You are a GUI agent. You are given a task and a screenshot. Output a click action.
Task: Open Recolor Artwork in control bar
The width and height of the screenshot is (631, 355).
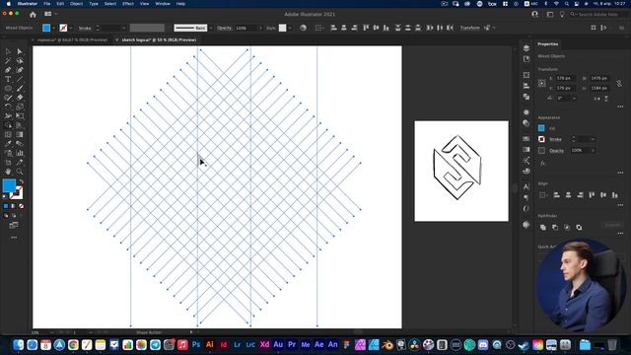(303, 28)
